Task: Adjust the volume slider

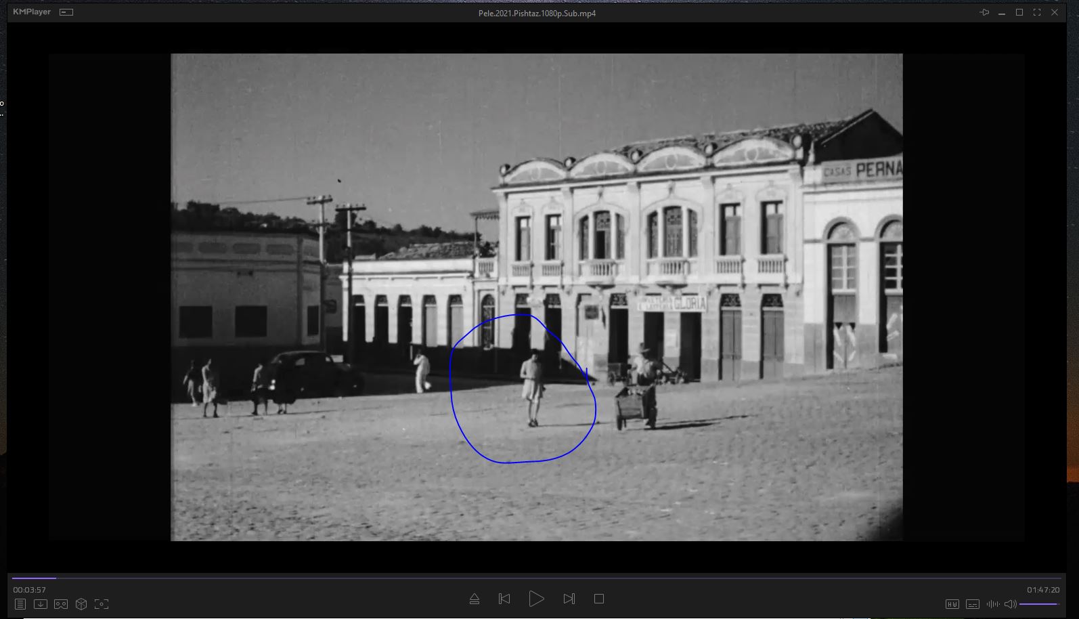Action: point(1039,604)
